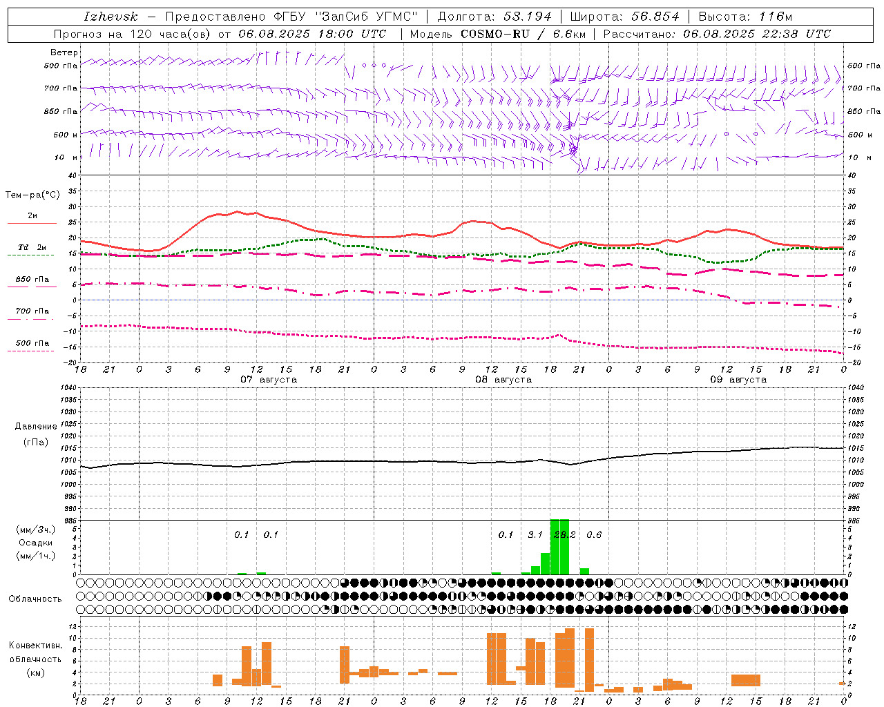Click the Долгота: 53.194 longitude value
The image size is (884, 707).
(494, 17)
